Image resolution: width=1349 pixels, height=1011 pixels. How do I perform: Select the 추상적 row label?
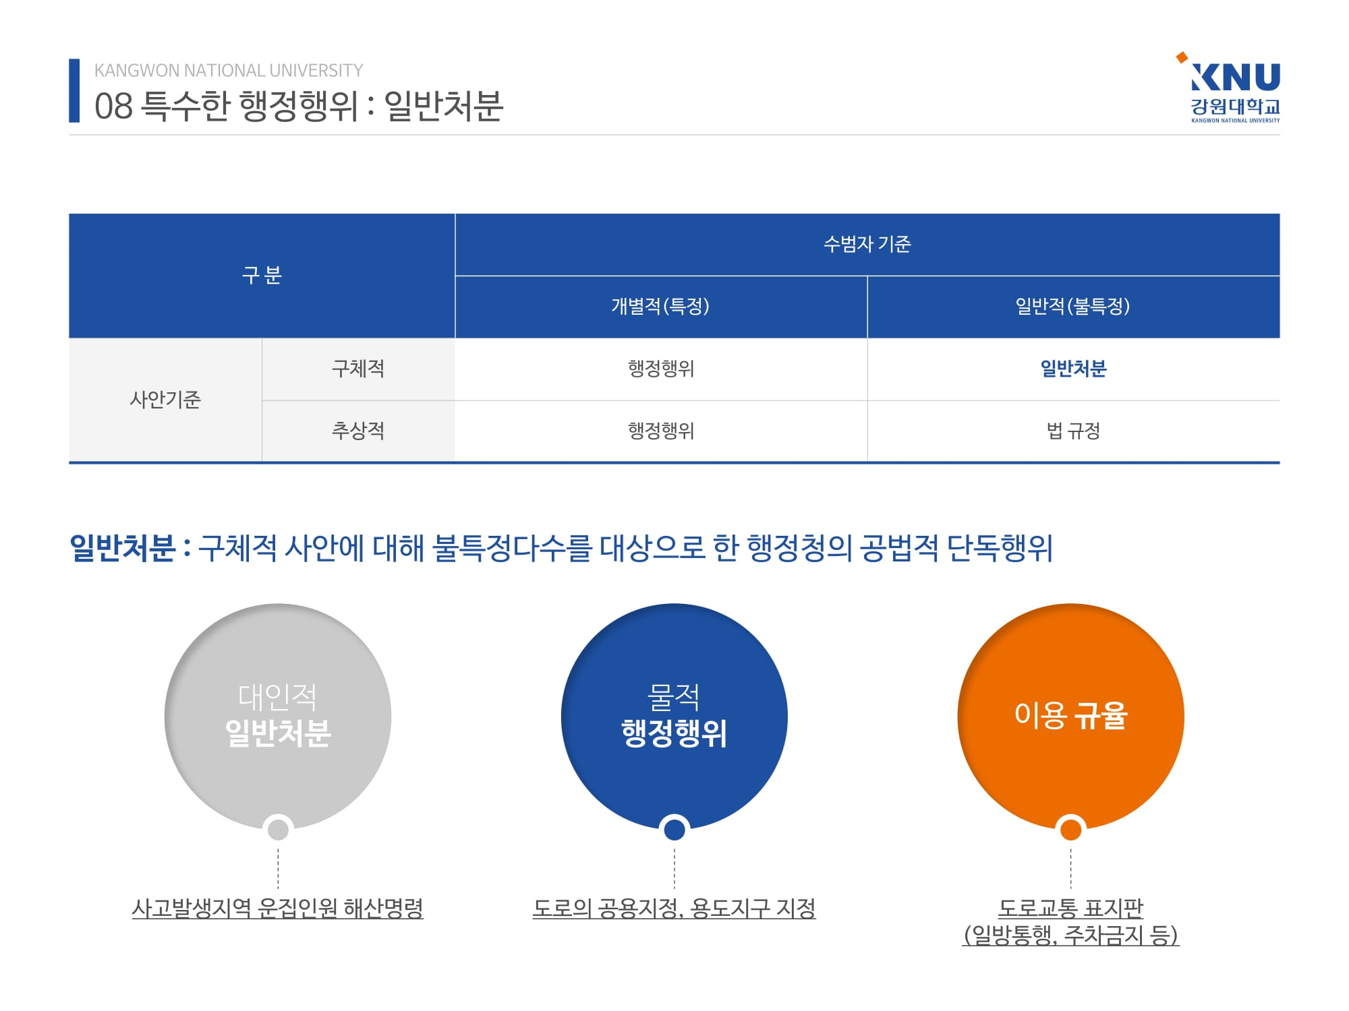357,431
